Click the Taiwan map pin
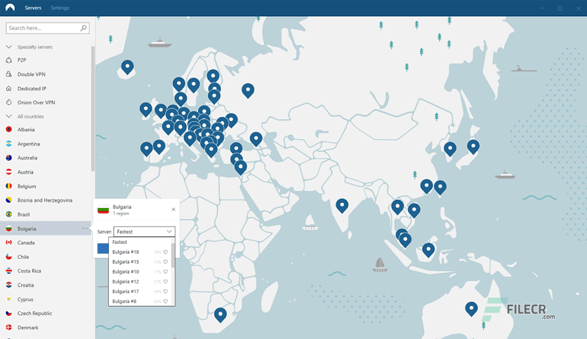Screen dimensions: 587x339 pos(440,187)
